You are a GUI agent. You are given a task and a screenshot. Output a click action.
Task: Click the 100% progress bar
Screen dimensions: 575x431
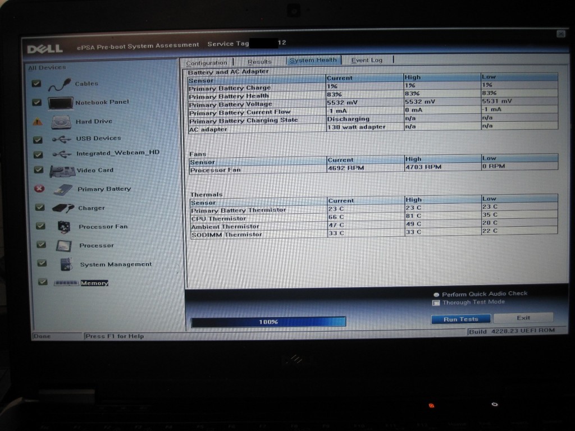(x=268, y=322)
